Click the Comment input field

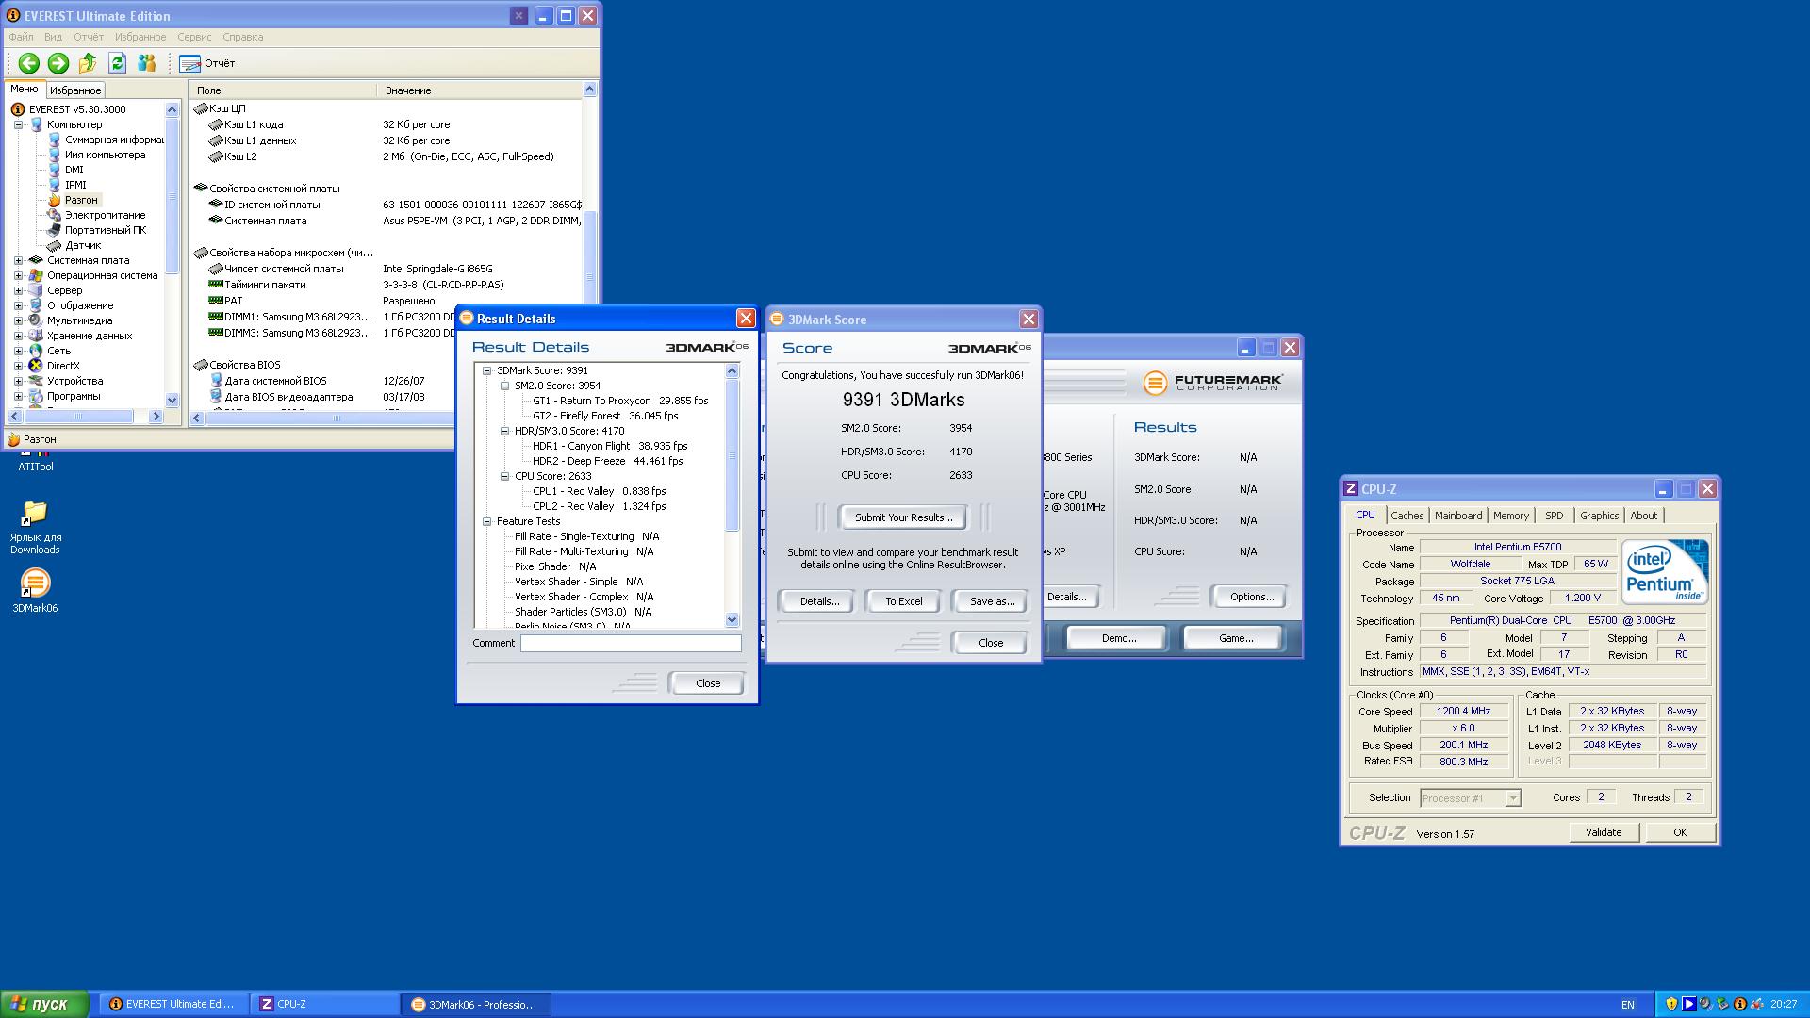[x=630, y=643]
